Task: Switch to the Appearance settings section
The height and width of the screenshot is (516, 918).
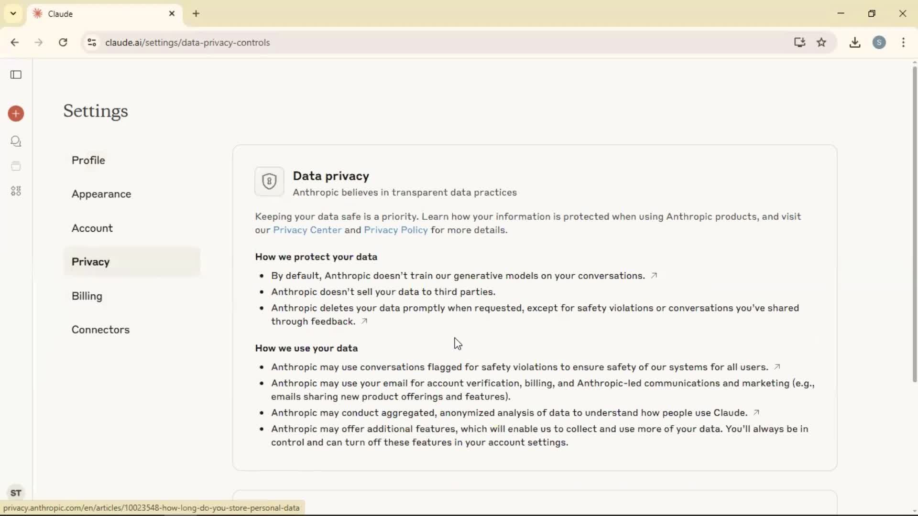Action: tap(101, 194)
